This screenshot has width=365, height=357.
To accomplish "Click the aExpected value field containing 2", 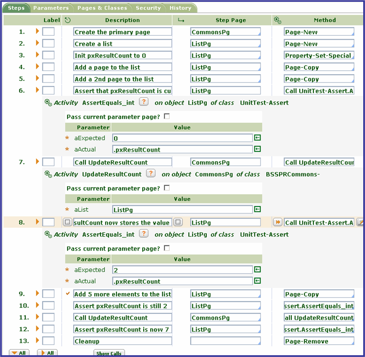I will [x=182, y=270].
